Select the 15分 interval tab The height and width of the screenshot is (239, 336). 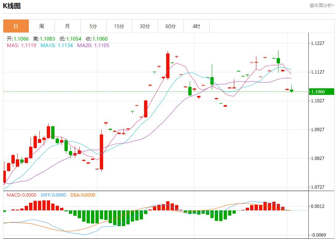119,26
